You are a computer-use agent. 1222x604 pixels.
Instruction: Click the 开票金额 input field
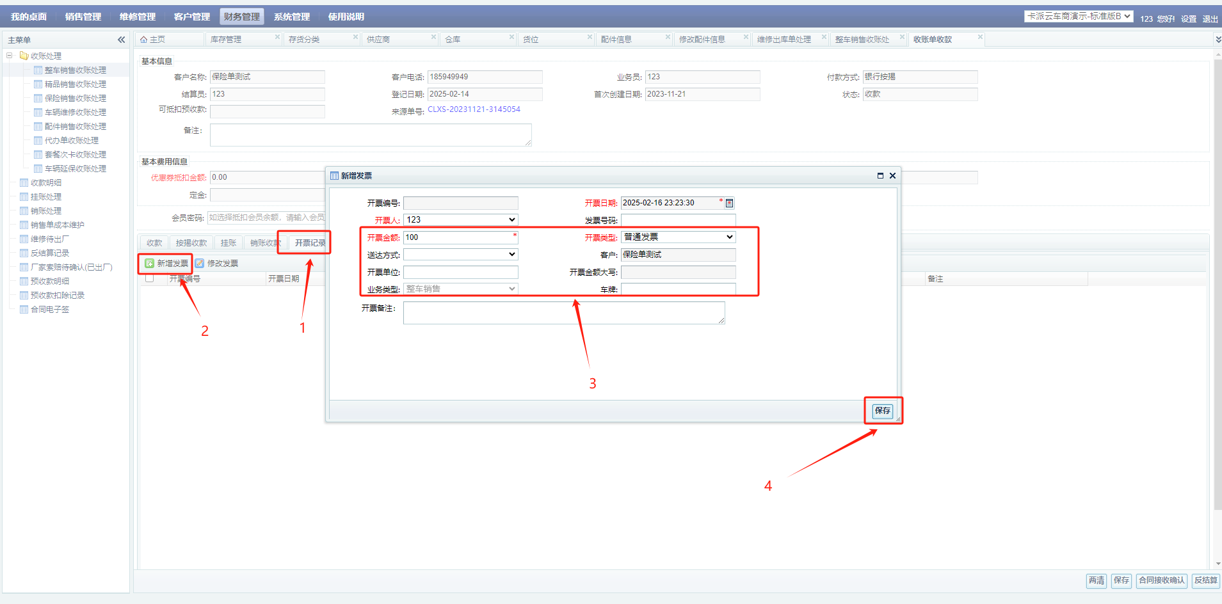tap(458, 237)
